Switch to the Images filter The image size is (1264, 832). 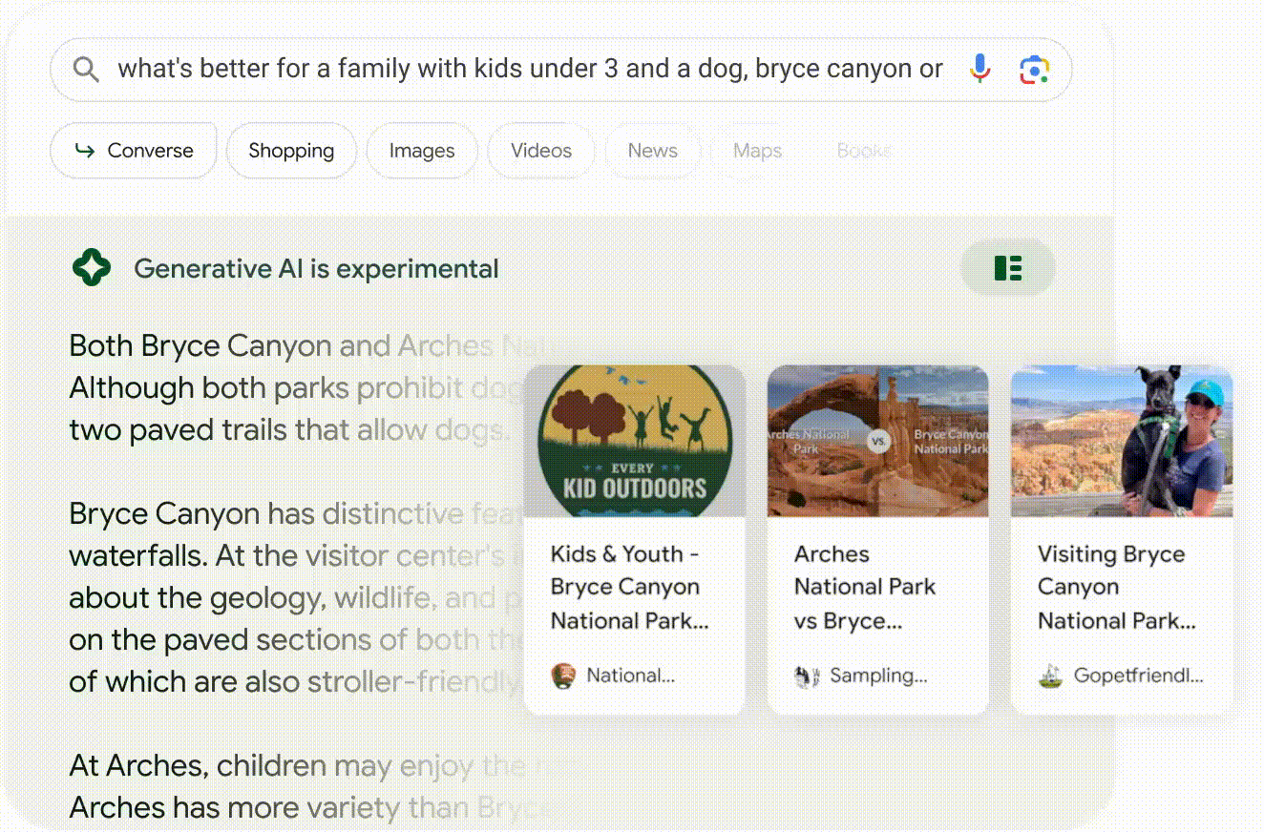pyautogui.click(x=421, y=151)
